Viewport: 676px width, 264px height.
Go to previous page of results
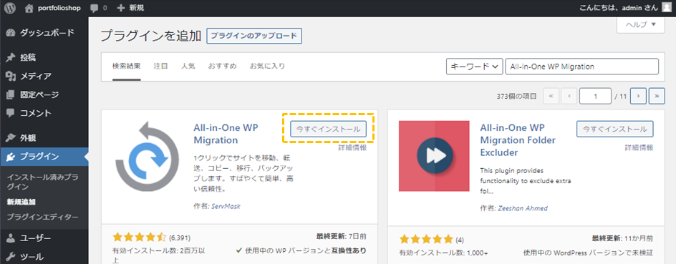pyautogui.click(x=569, y=97)
